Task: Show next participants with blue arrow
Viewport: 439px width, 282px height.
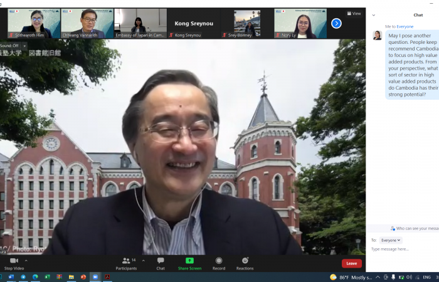Action: (x=336, y=23)
